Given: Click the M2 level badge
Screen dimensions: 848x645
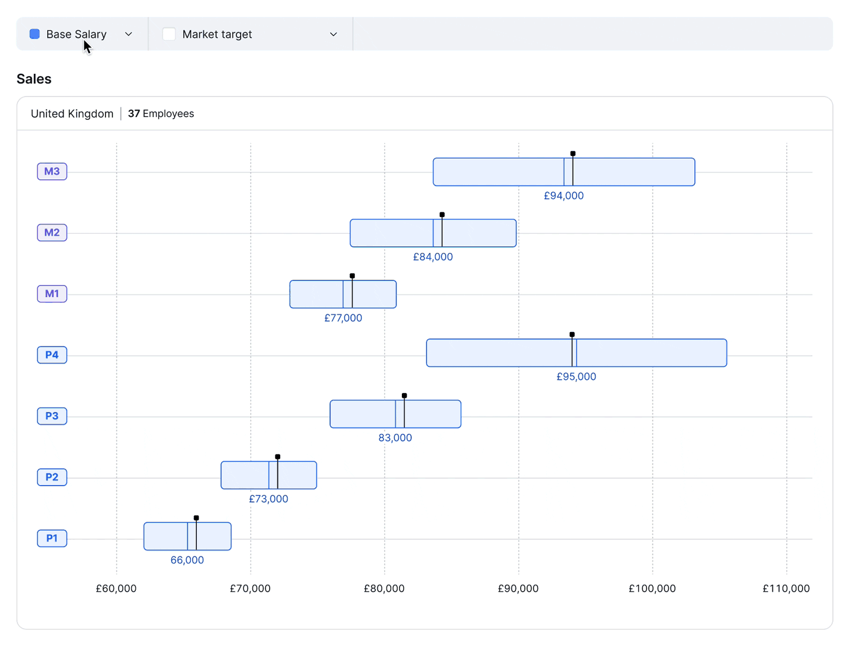Looking at the screenshot, I should 52,233.
